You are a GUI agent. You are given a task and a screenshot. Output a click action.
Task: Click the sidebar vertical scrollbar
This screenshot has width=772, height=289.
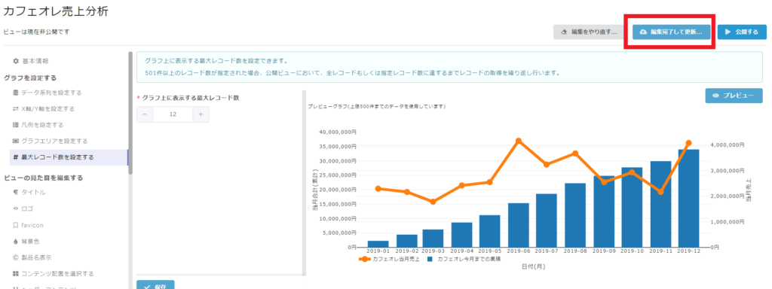coord(130,113)
